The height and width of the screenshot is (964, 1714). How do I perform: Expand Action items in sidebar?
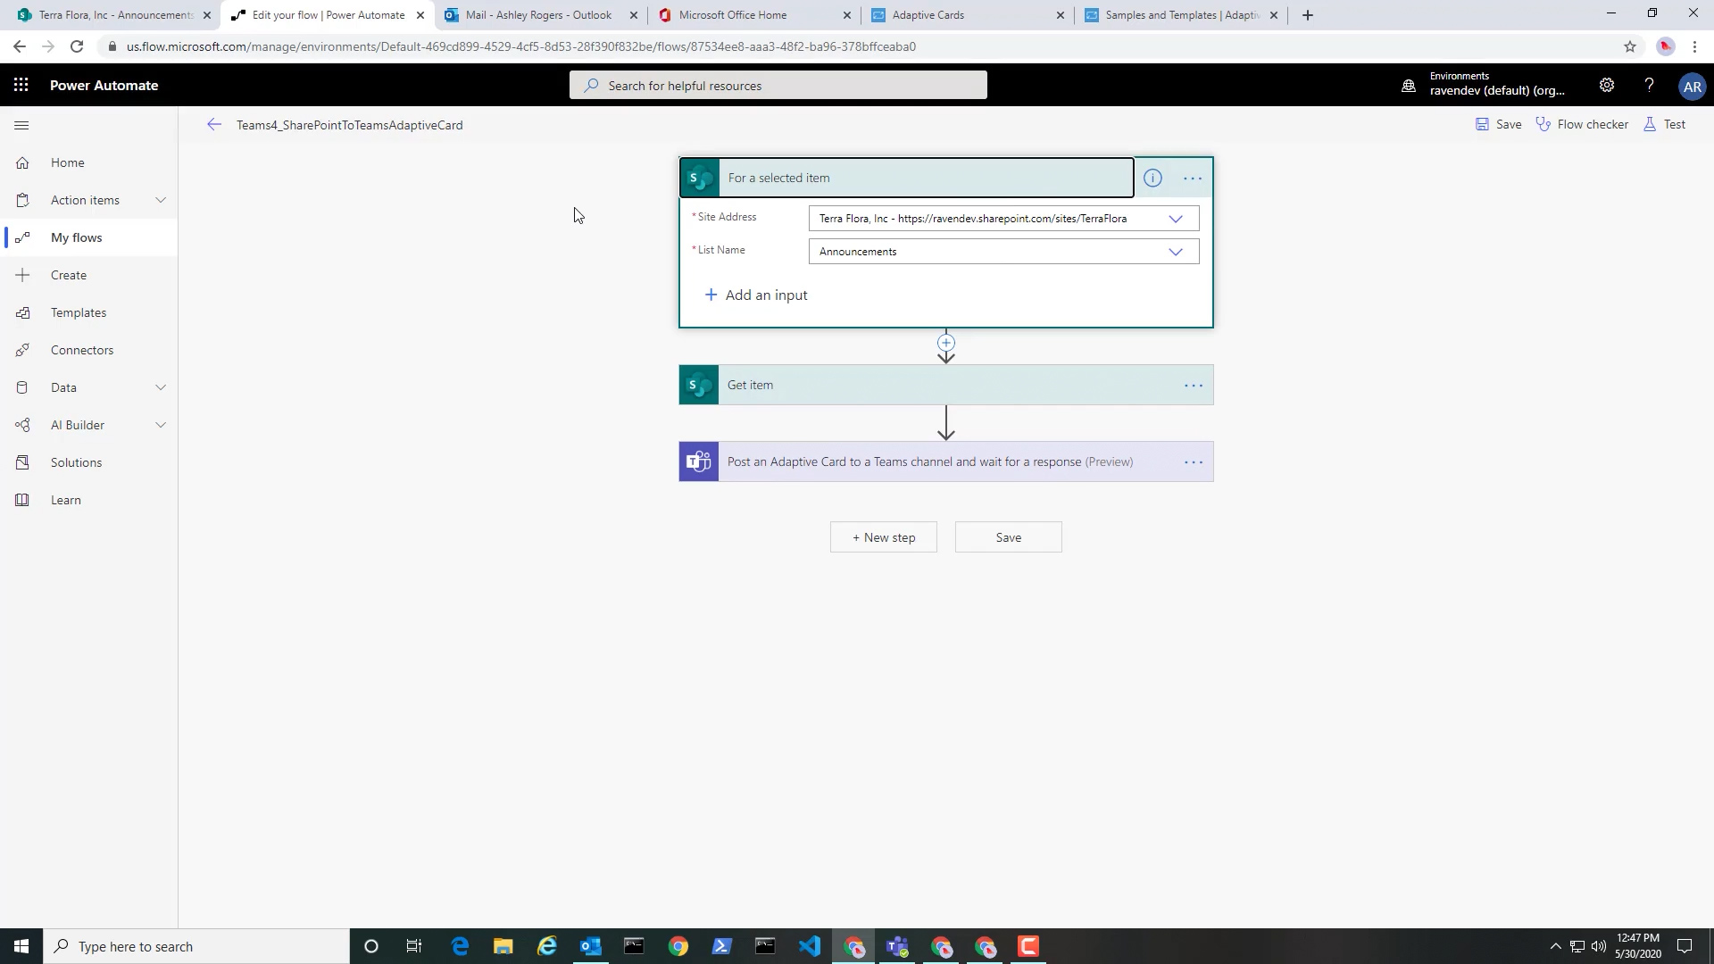[x=161, y=200]
